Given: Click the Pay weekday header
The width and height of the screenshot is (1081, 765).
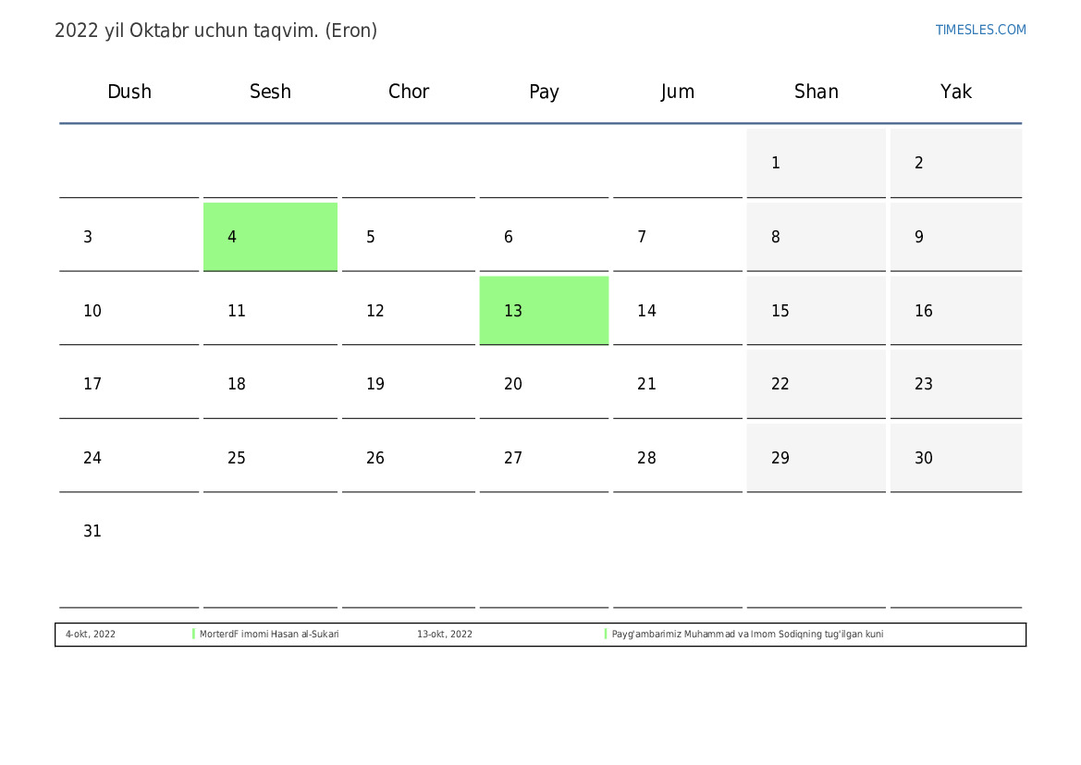Looking at the screenshot, I should tap(544, 92).
